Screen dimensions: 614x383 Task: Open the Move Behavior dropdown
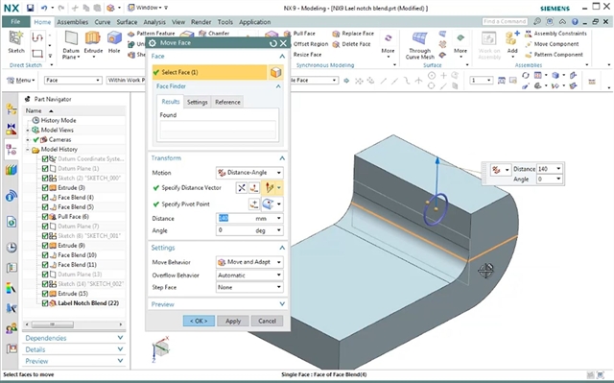pos(249,262)
